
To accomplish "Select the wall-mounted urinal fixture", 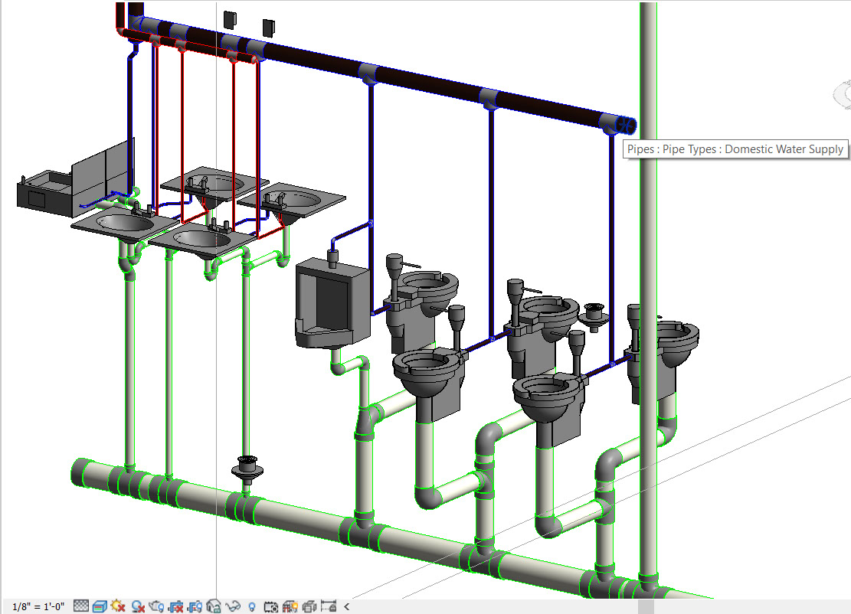I will tap(331, 302).
